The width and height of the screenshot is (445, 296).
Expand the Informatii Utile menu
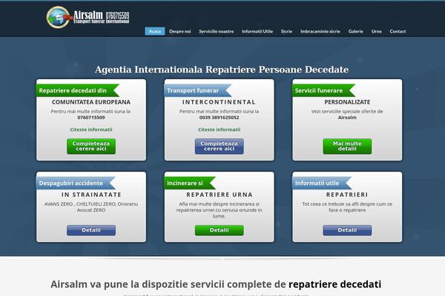[x=258, y=31]
